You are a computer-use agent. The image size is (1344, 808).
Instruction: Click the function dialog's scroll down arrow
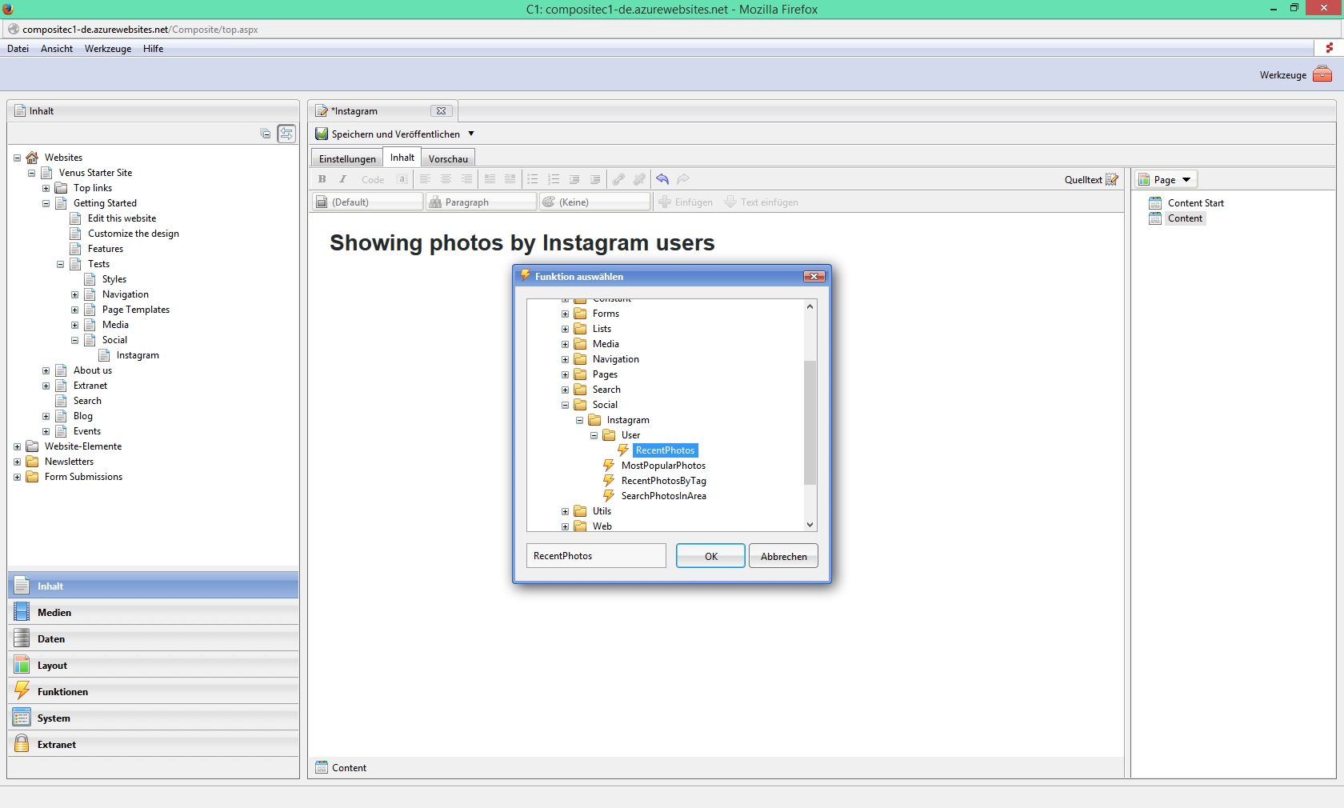810,525
